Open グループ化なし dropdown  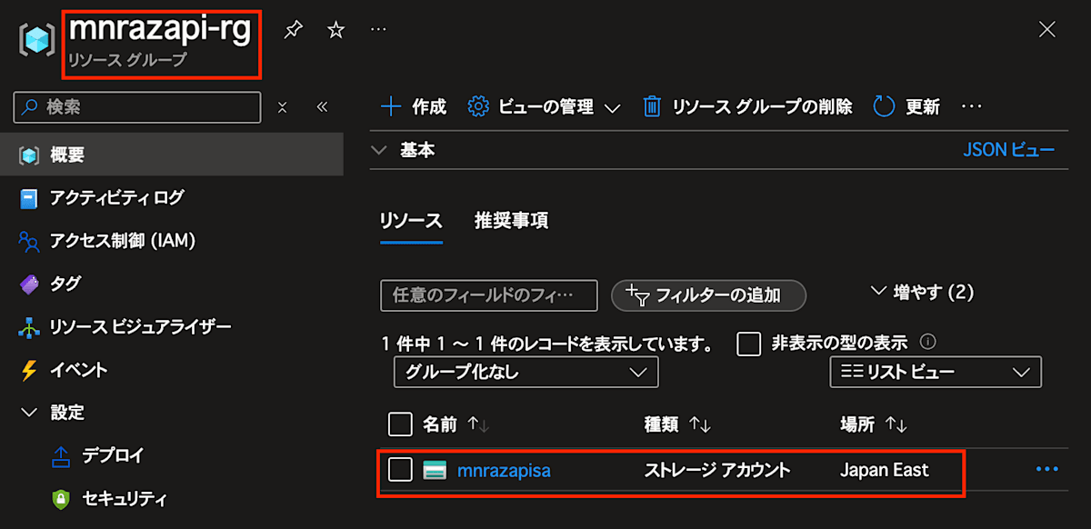point(525,372)
